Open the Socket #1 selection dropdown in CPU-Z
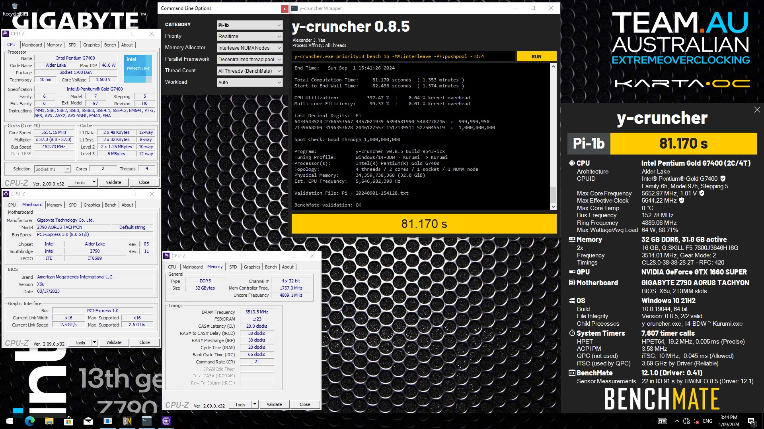 point(53,169)
